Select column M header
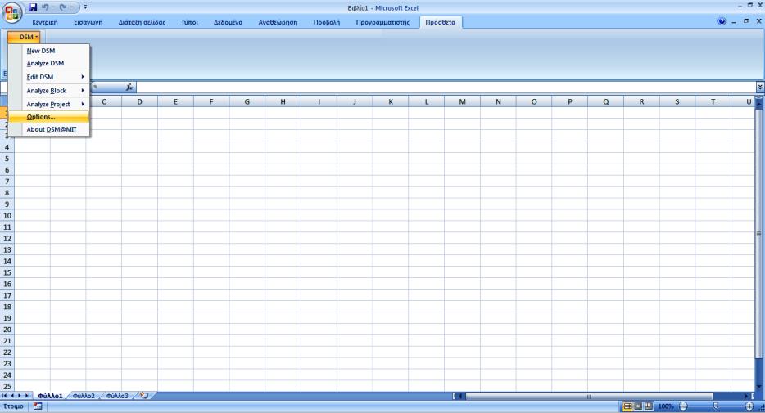The height and width of the screenshot is (413, 765). tap(462, 101)
